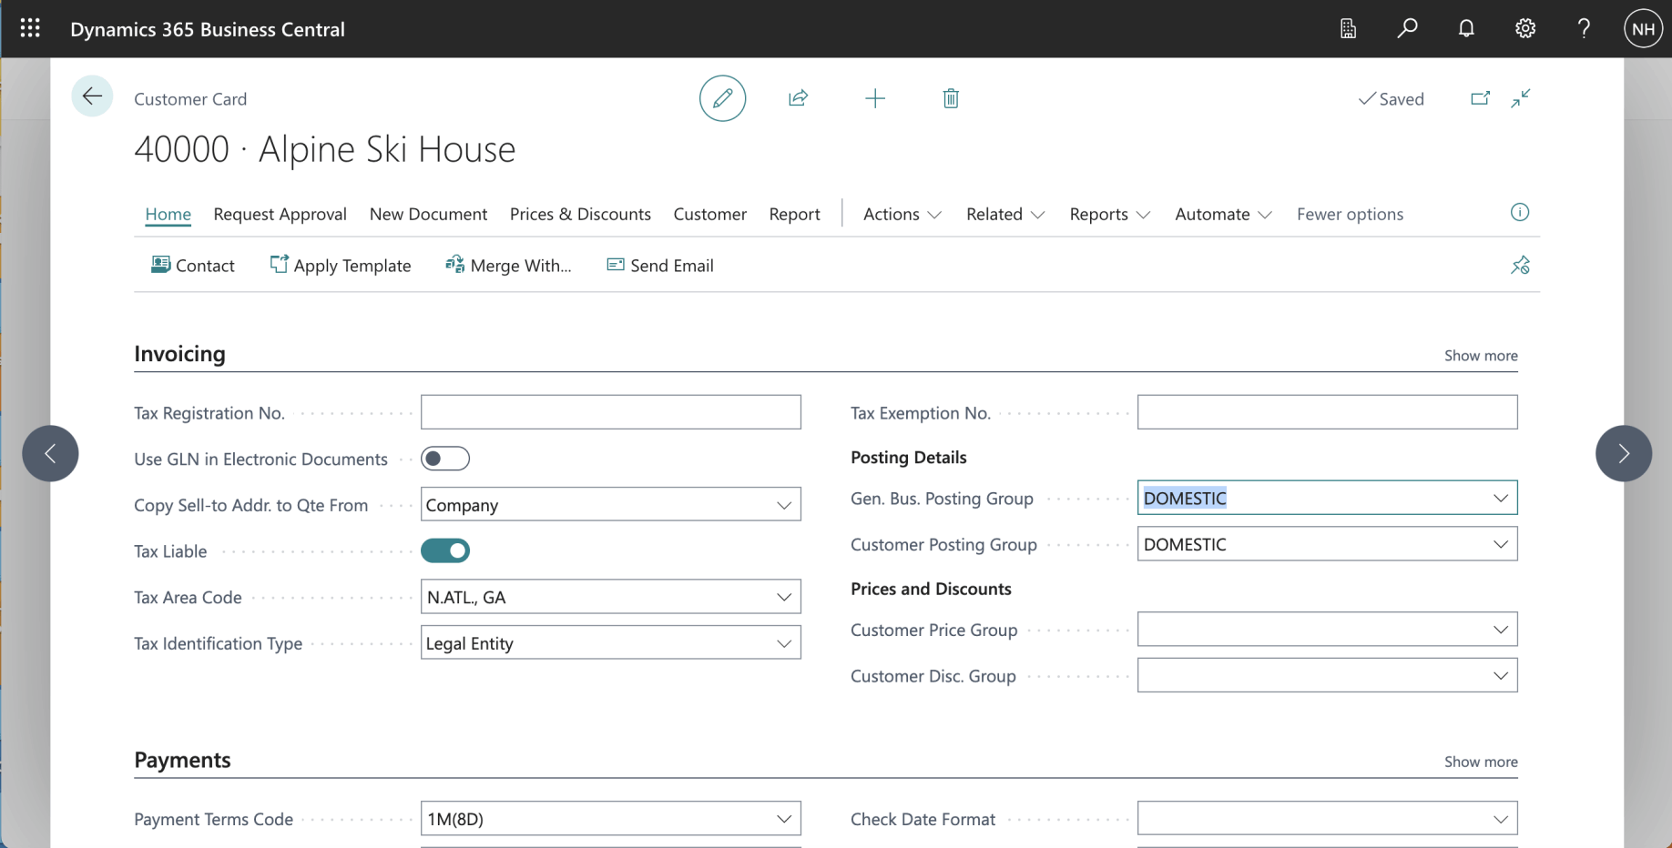Image resolution: width=1672 pixels, height=848 pixels.
Task: Click the plus icon to create new customer
Action: point(874,98)
